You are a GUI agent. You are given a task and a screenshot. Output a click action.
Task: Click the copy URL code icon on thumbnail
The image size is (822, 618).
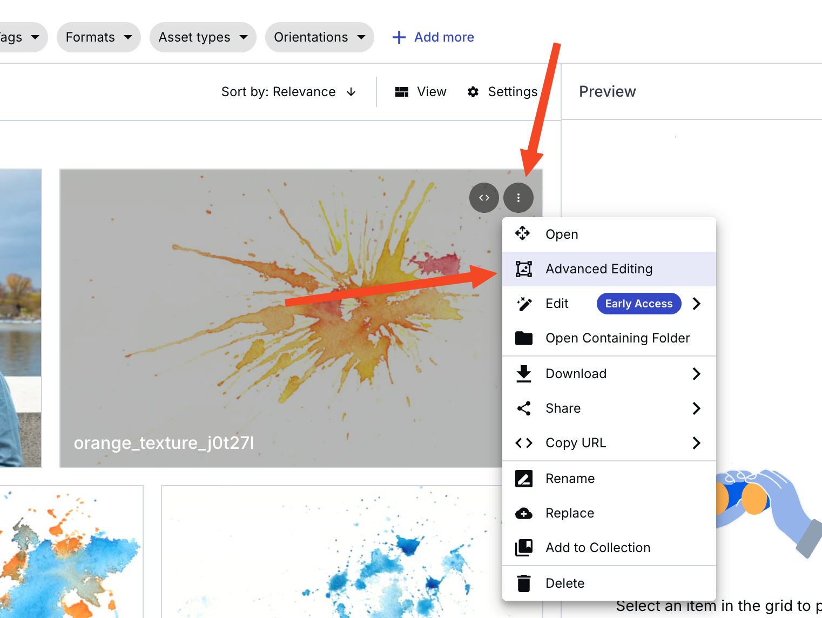tap(484, 198)
